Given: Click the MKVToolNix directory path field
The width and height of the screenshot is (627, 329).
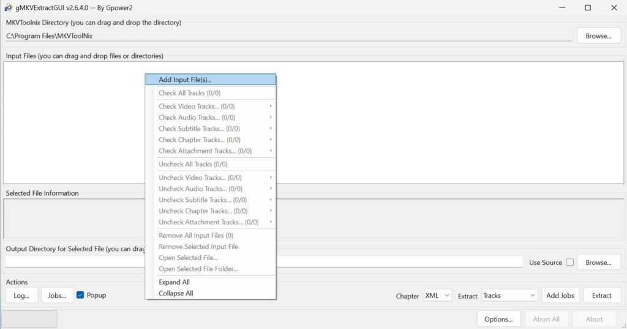Looking at the screenshot, I should 289,36.
